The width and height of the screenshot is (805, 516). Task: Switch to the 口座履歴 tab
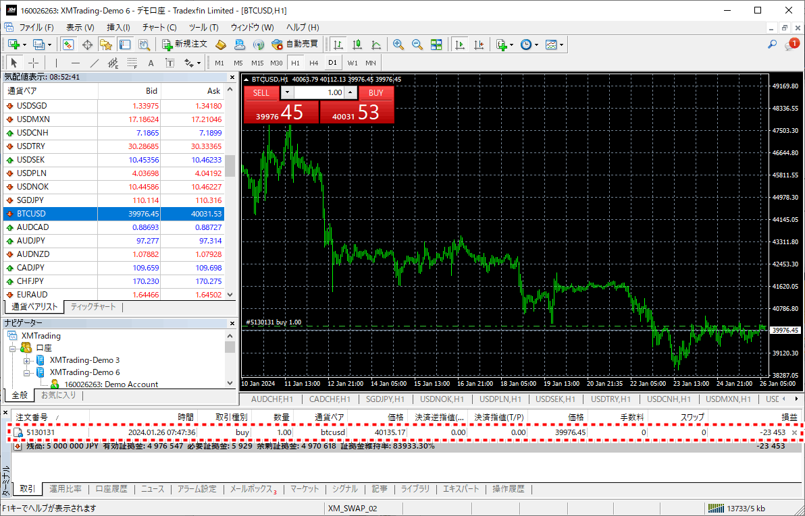(x=111, y=489)
